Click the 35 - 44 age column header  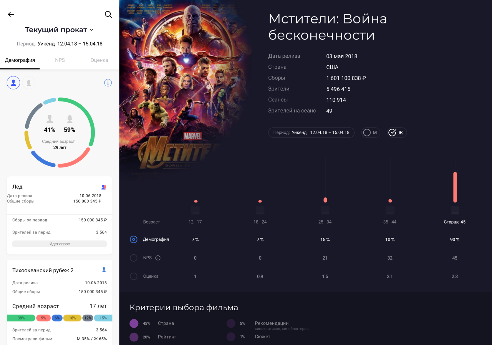390,222
